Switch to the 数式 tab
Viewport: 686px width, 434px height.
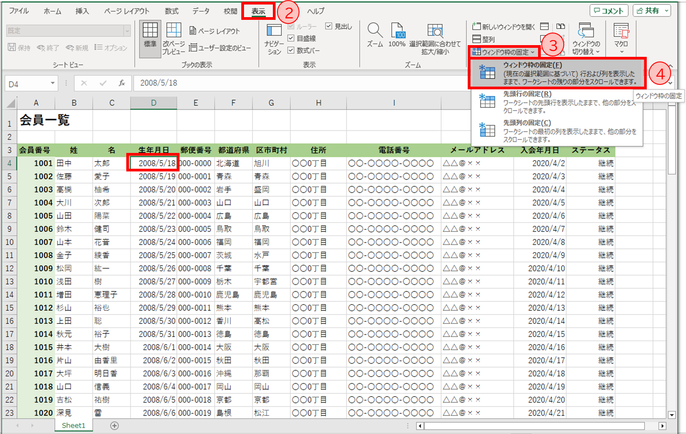[171, 11]
